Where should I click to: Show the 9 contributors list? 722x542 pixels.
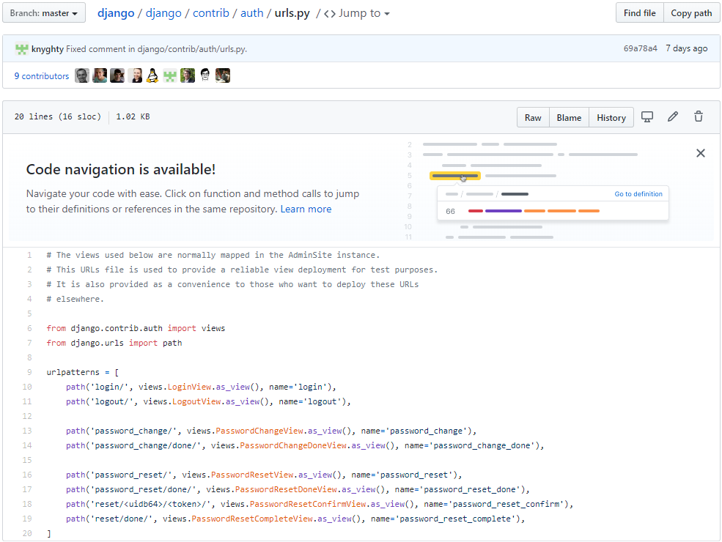point(42,76)
